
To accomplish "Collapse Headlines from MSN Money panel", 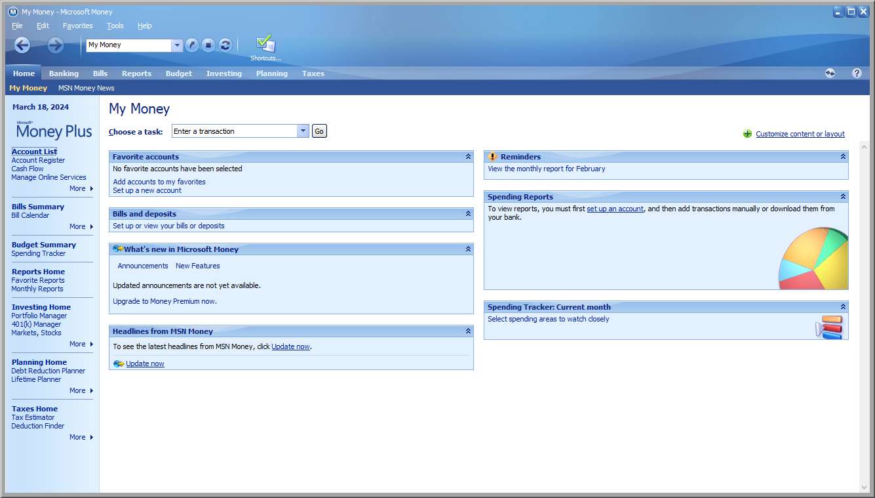I will coord(468,331).
